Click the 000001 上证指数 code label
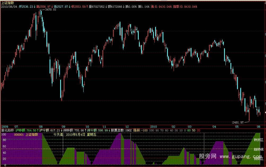The height and width of the screenshot is (167, 266). tap(26, 135)
